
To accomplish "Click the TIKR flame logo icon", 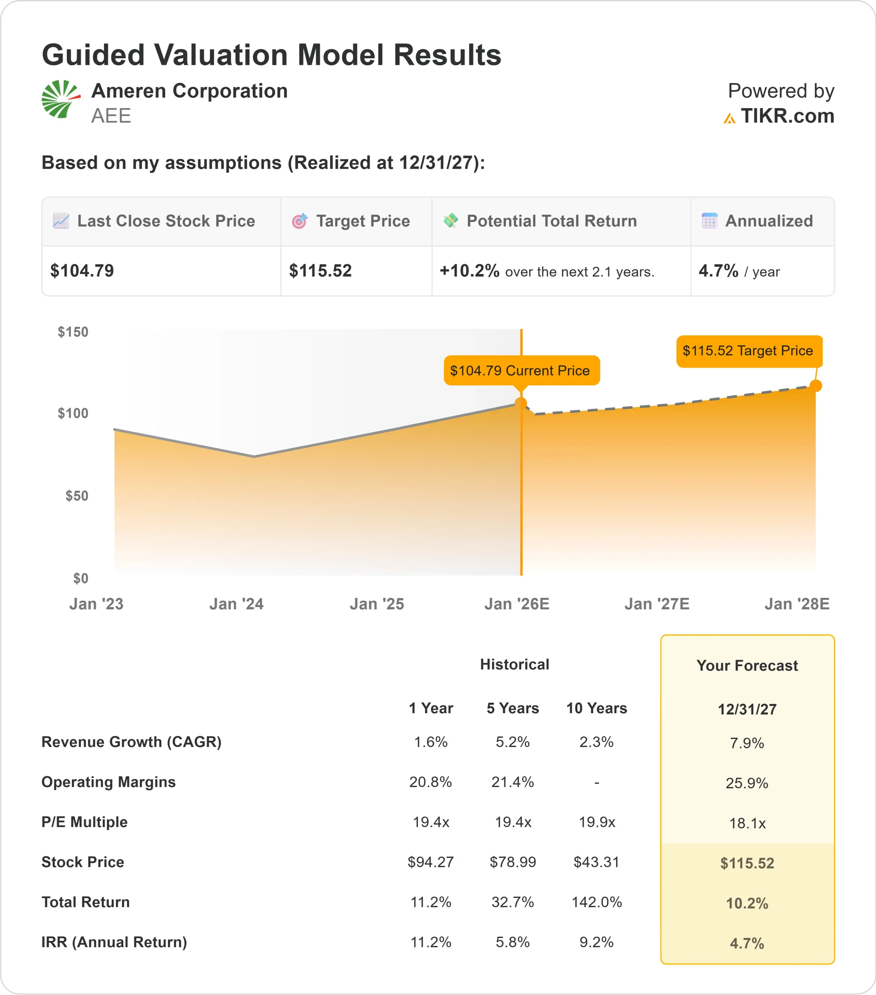I will [729, 117].
